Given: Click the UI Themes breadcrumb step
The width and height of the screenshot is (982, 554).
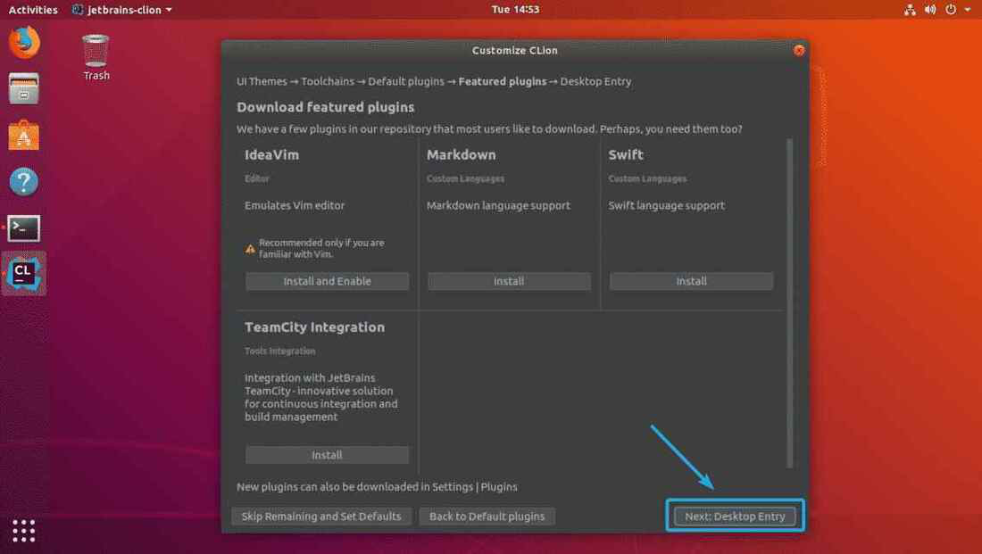Looking at the screenshot, I should [x=262, y=81].
